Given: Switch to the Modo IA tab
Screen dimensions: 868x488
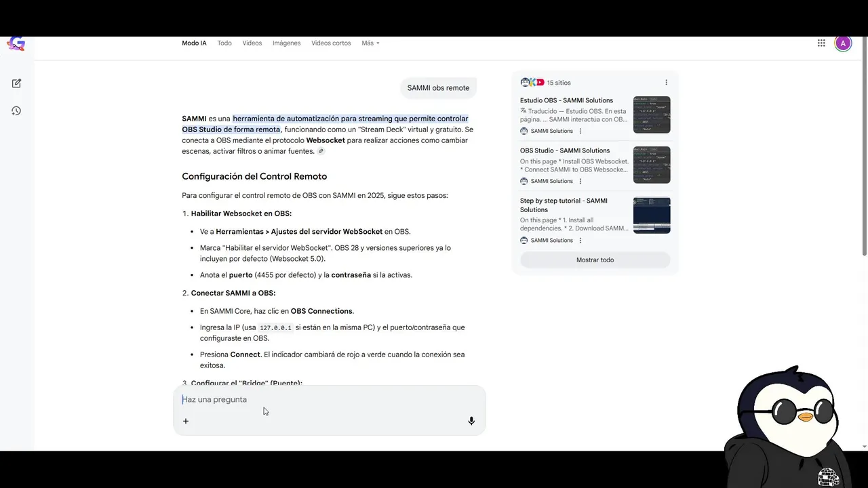Looking at the screenshot, I should click(194, 43).
